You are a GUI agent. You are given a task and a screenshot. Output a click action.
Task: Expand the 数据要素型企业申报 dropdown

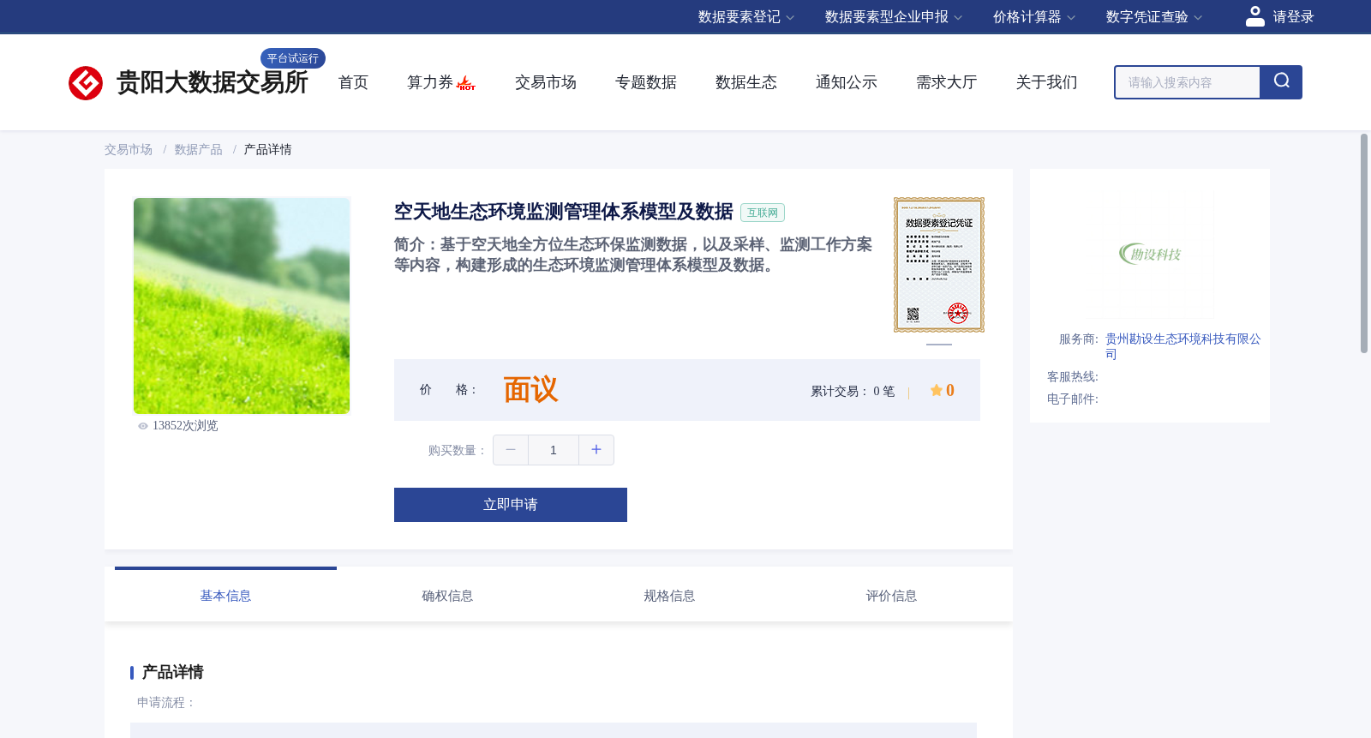click(894, 17)
